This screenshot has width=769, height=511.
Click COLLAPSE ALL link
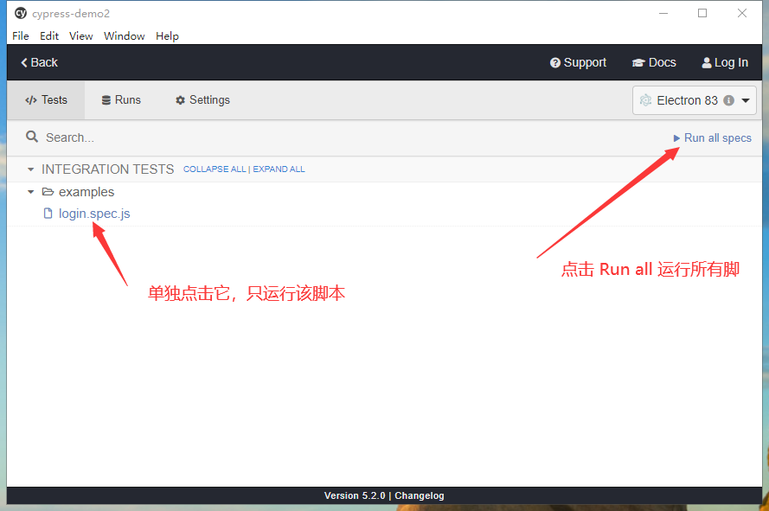click(x=215, y=169)
